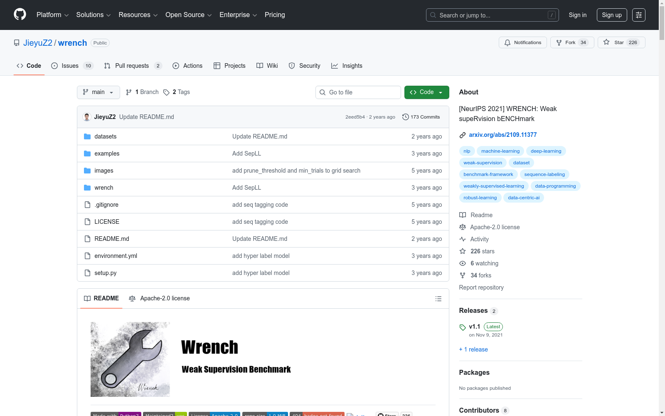The width and height of the screenshot is (665, 416).
Task: Switch to the Apache-2.0 license tab
Action: [x=159, y=298]
